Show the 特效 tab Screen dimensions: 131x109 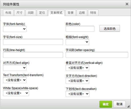93,13
